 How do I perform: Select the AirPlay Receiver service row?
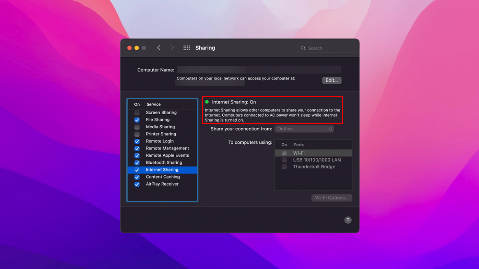[162, 184]
